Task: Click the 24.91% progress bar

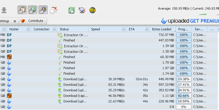Action: click(x=184, y=90)
